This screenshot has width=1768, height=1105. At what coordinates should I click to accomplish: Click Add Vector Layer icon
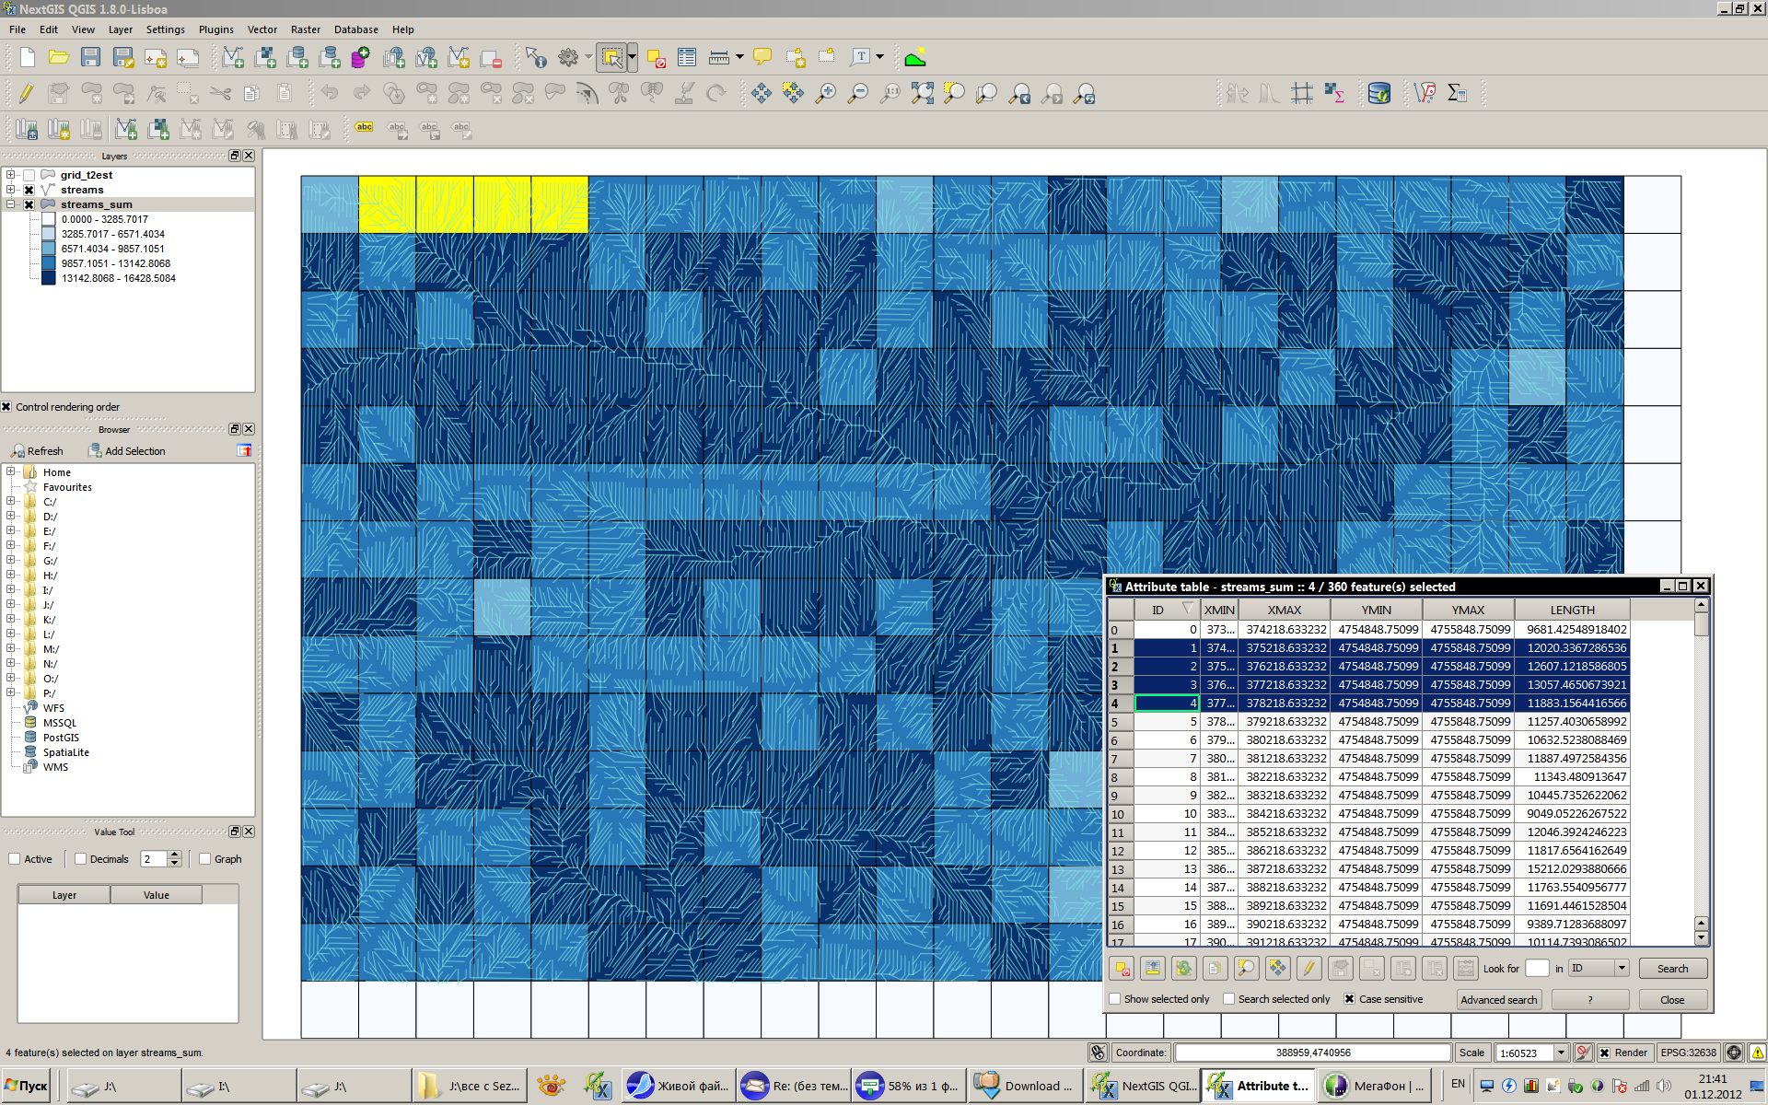click(x=233, y=57)
